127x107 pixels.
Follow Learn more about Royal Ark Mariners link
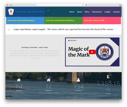click(60, 20)
